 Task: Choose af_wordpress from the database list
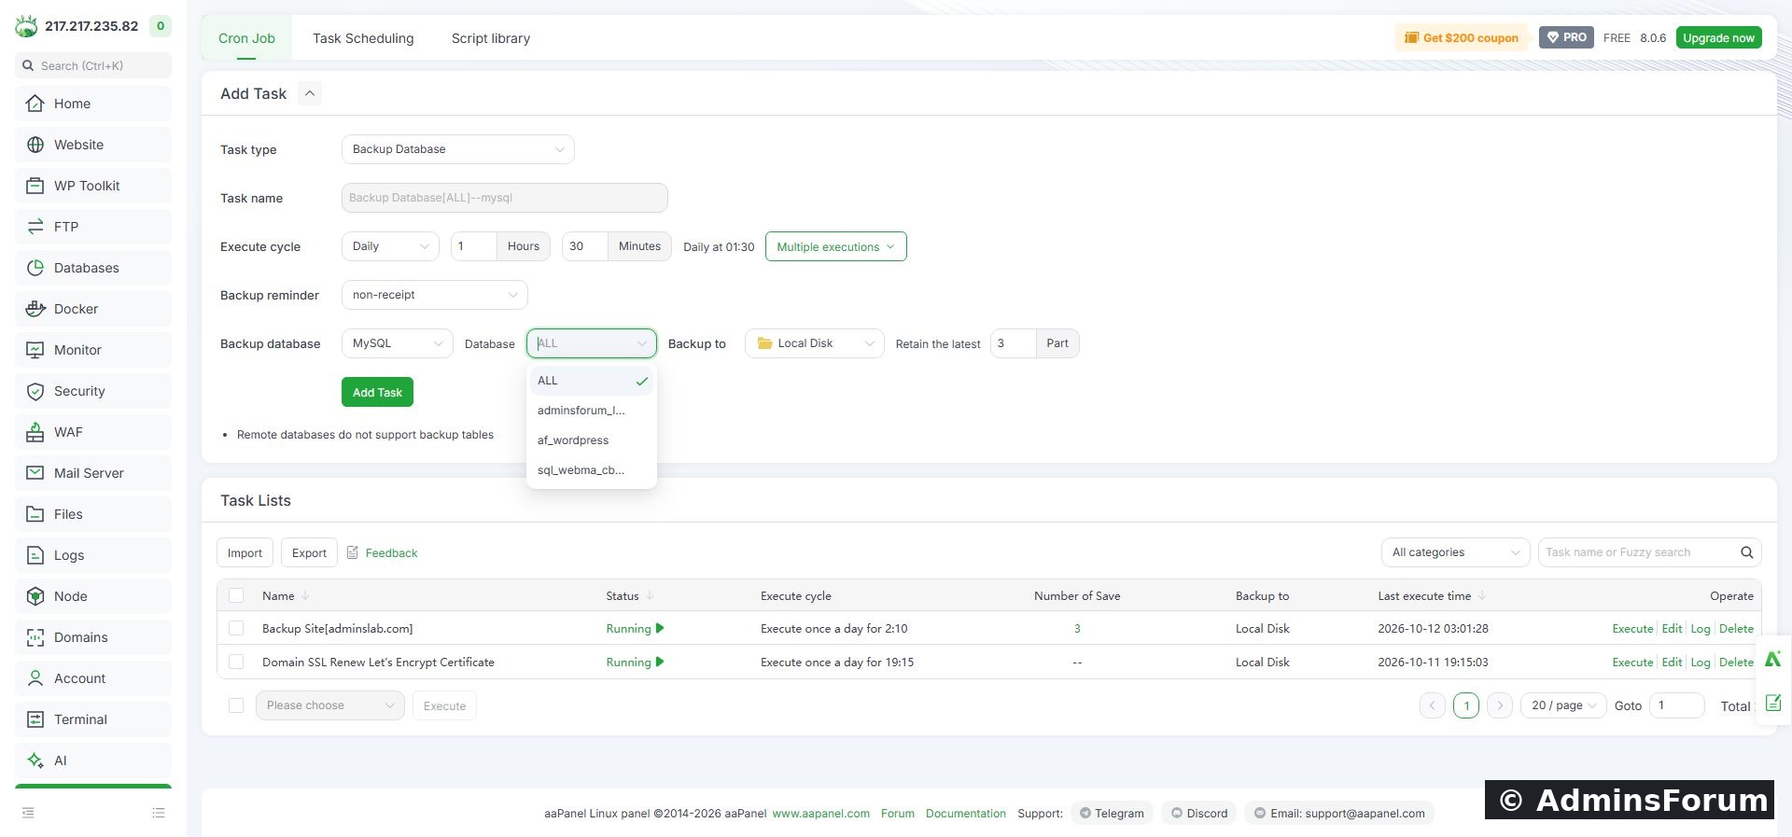[592, 440]
